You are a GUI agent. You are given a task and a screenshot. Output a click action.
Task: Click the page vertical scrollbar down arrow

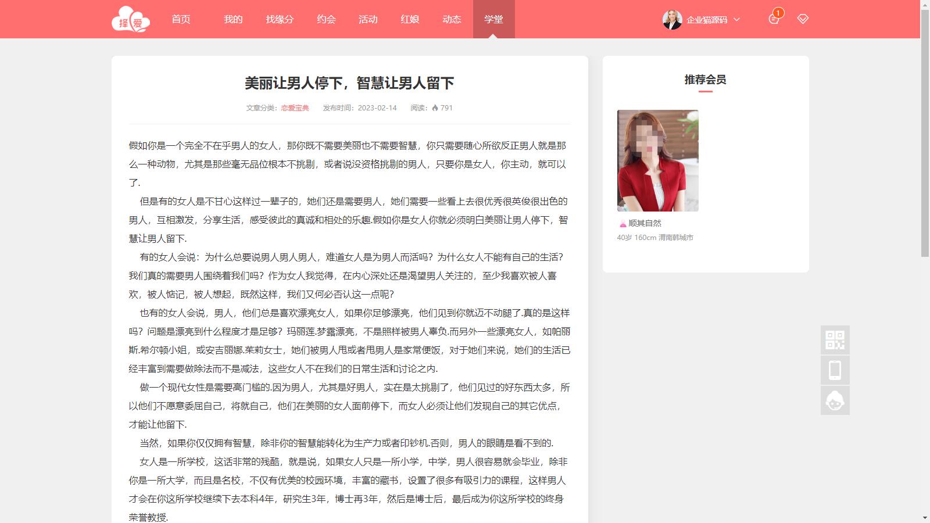pyautogui.click(x=925, y=518)
